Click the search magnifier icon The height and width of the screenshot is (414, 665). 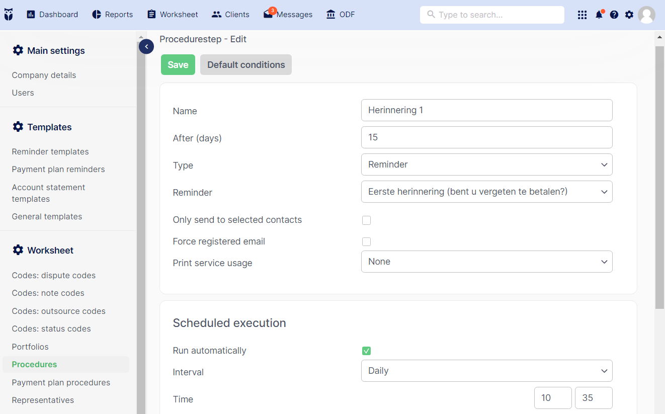[431, 15]
